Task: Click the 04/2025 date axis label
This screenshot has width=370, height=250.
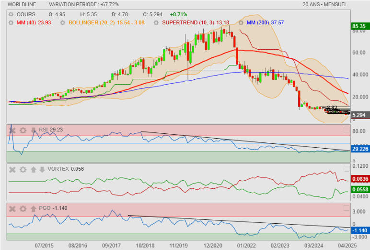Action: tap(347, 246)
